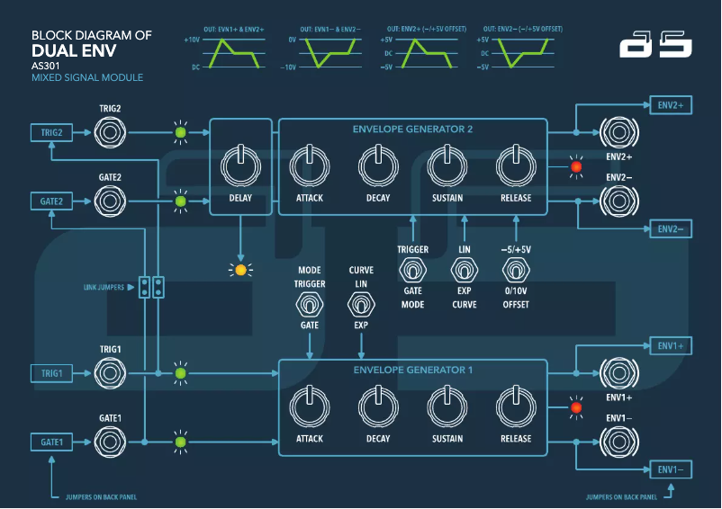Click the TRIG2 input jack
Image resolution: width=722 pixels, height=509 pixels.
coord(110,133)
